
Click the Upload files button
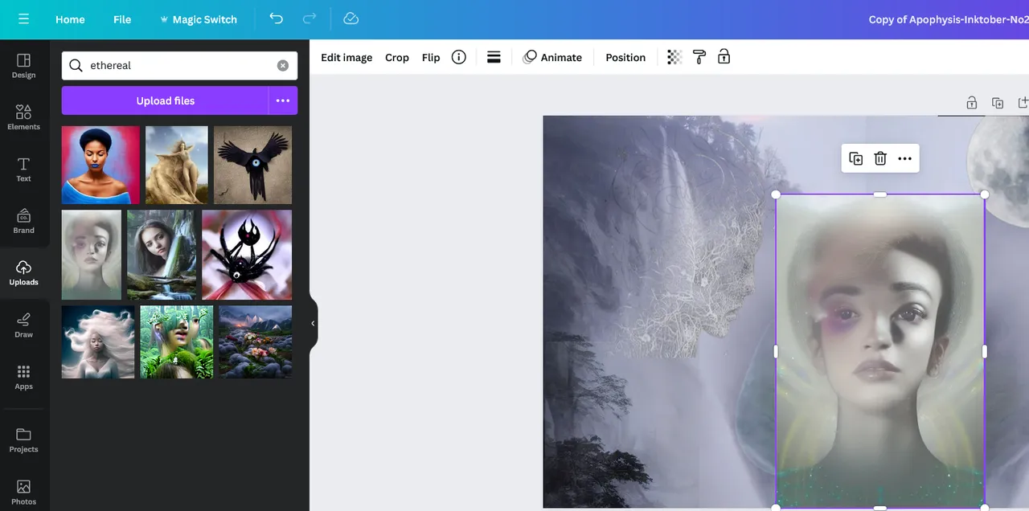click(165, 100)
